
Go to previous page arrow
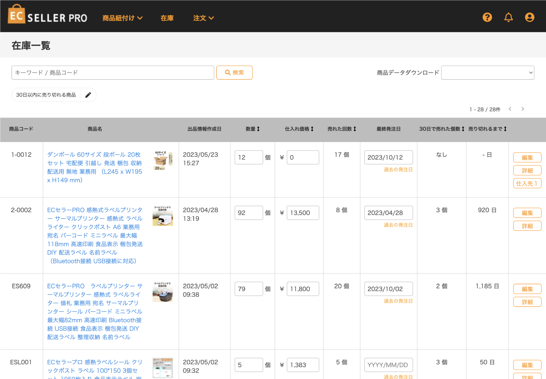(510, 109)
